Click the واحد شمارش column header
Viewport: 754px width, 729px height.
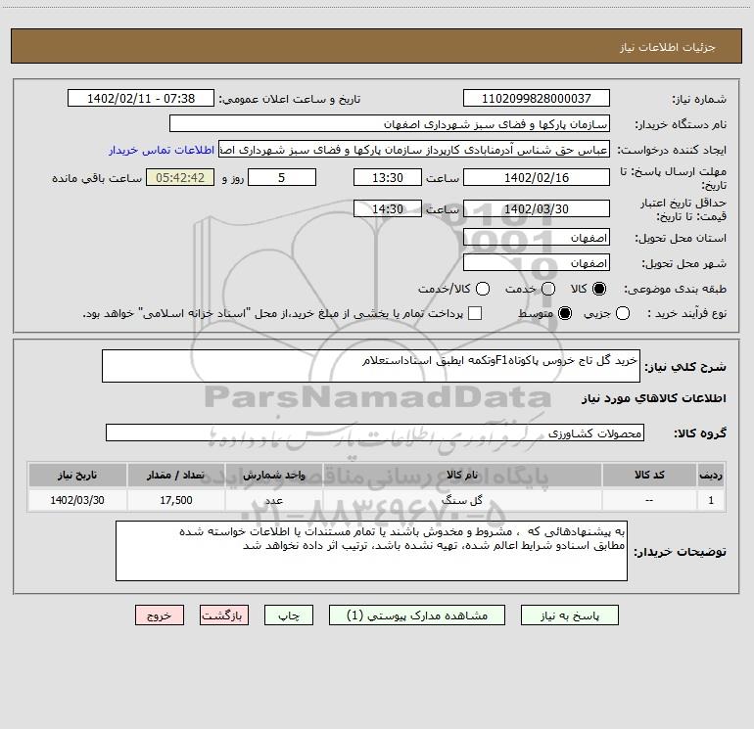(273, 475)
